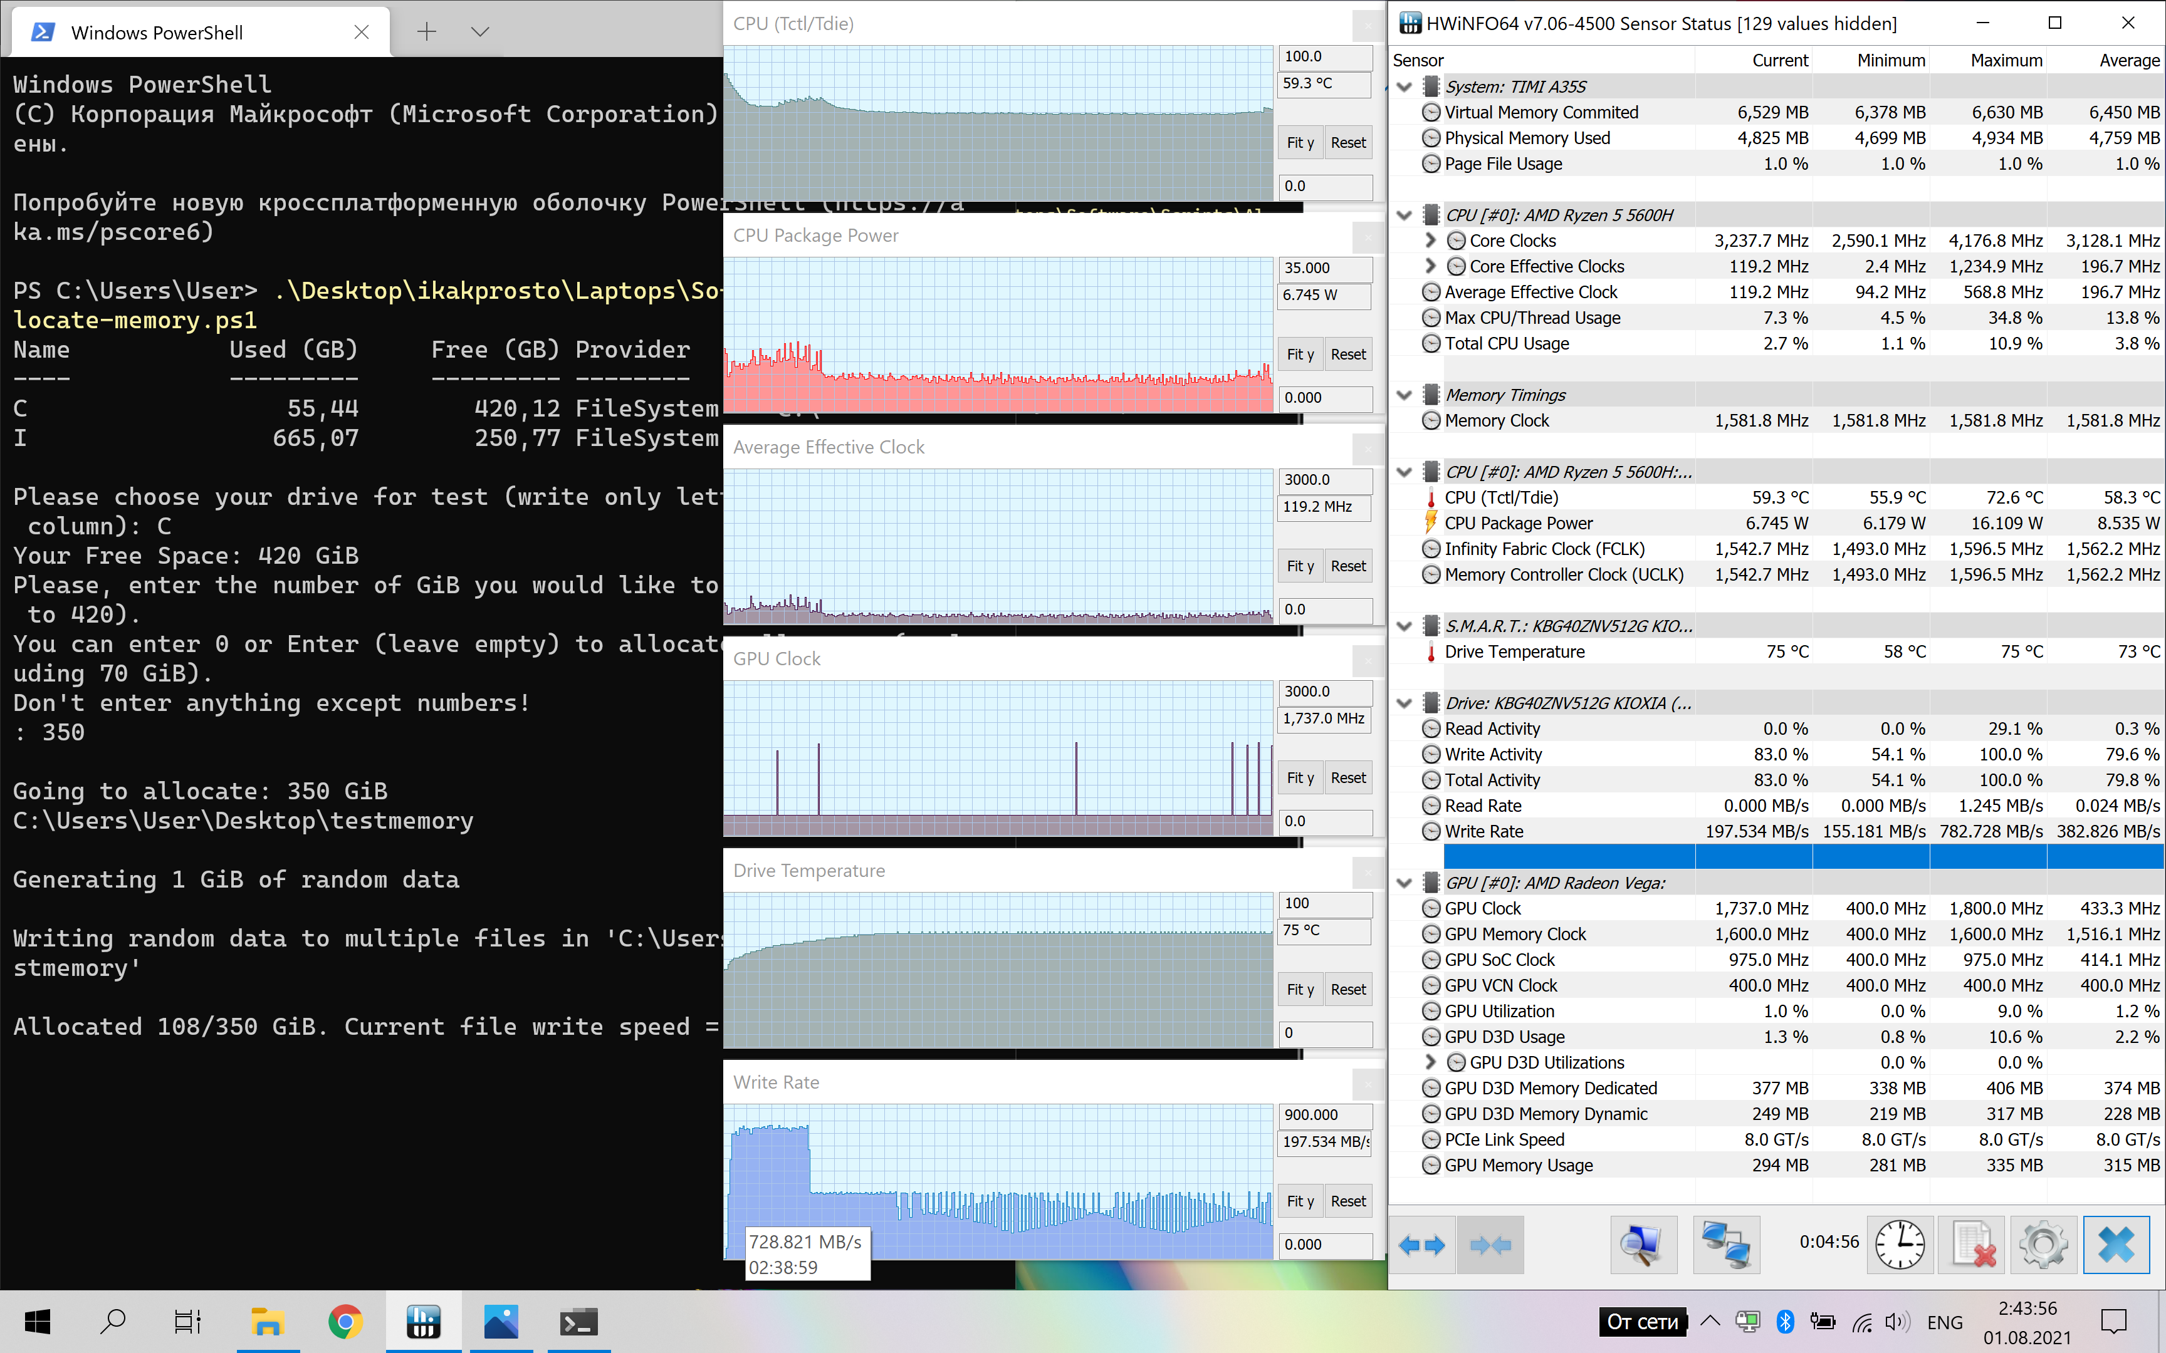Click Reset on CPU (Tctl/Tdie) graph
Viewport: 2166px width, 1353px height.
[x=1348, y=143]
